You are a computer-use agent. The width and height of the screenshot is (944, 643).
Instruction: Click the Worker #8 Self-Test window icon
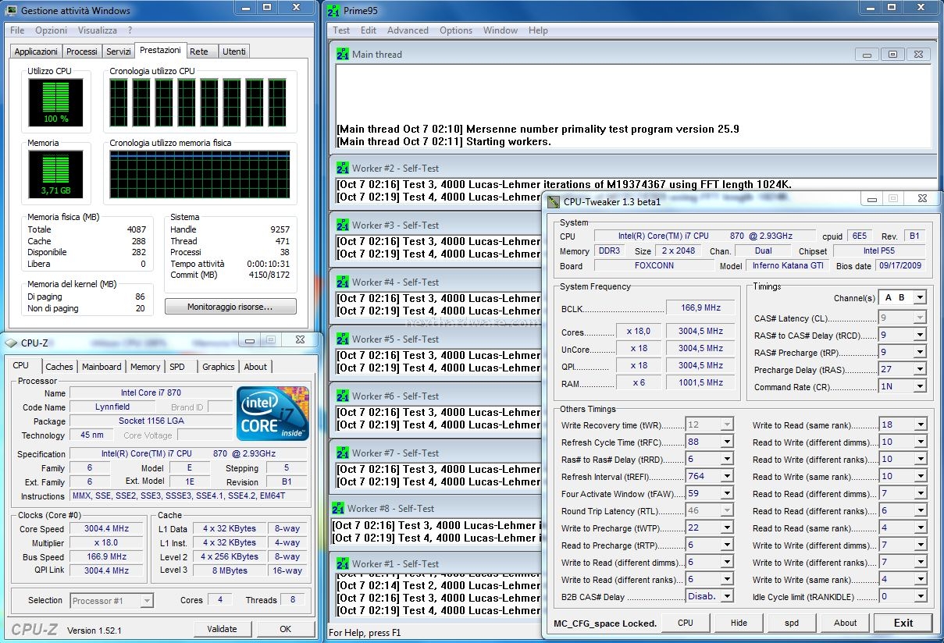(x=338, y=508)
